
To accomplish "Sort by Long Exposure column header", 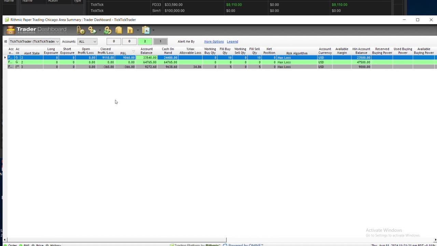I will click(x=51, y=51).
